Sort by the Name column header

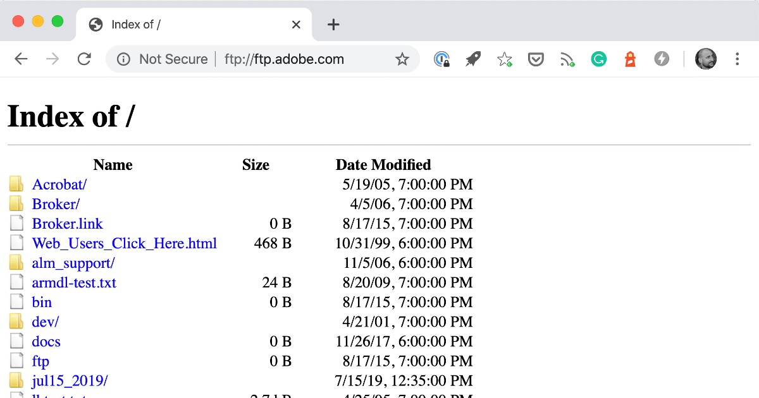tap(113, 164)
